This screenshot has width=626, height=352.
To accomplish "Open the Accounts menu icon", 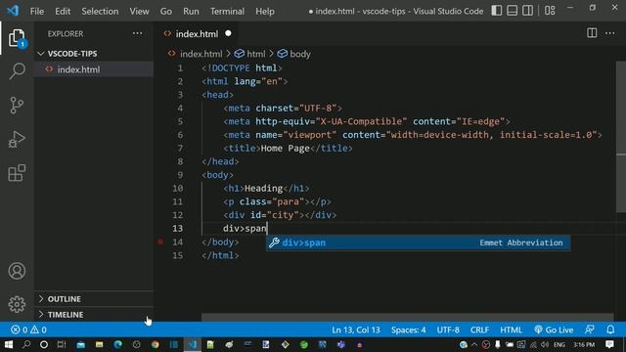I will coord(17,271).
